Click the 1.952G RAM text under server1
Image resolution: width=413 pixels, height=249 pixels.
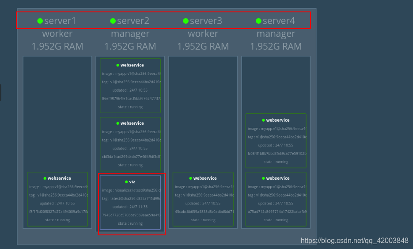point(57,46)
